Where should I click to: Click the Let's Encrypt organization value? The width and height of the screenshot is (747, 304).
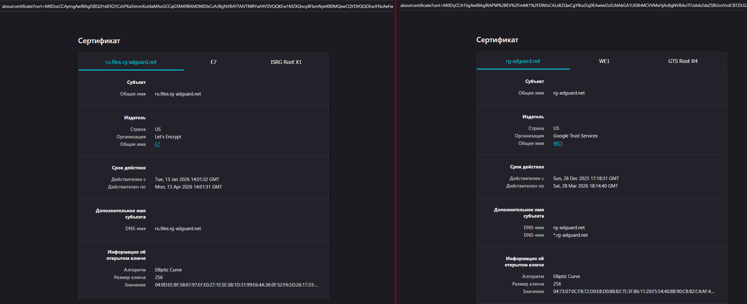[x=168, y=137]
